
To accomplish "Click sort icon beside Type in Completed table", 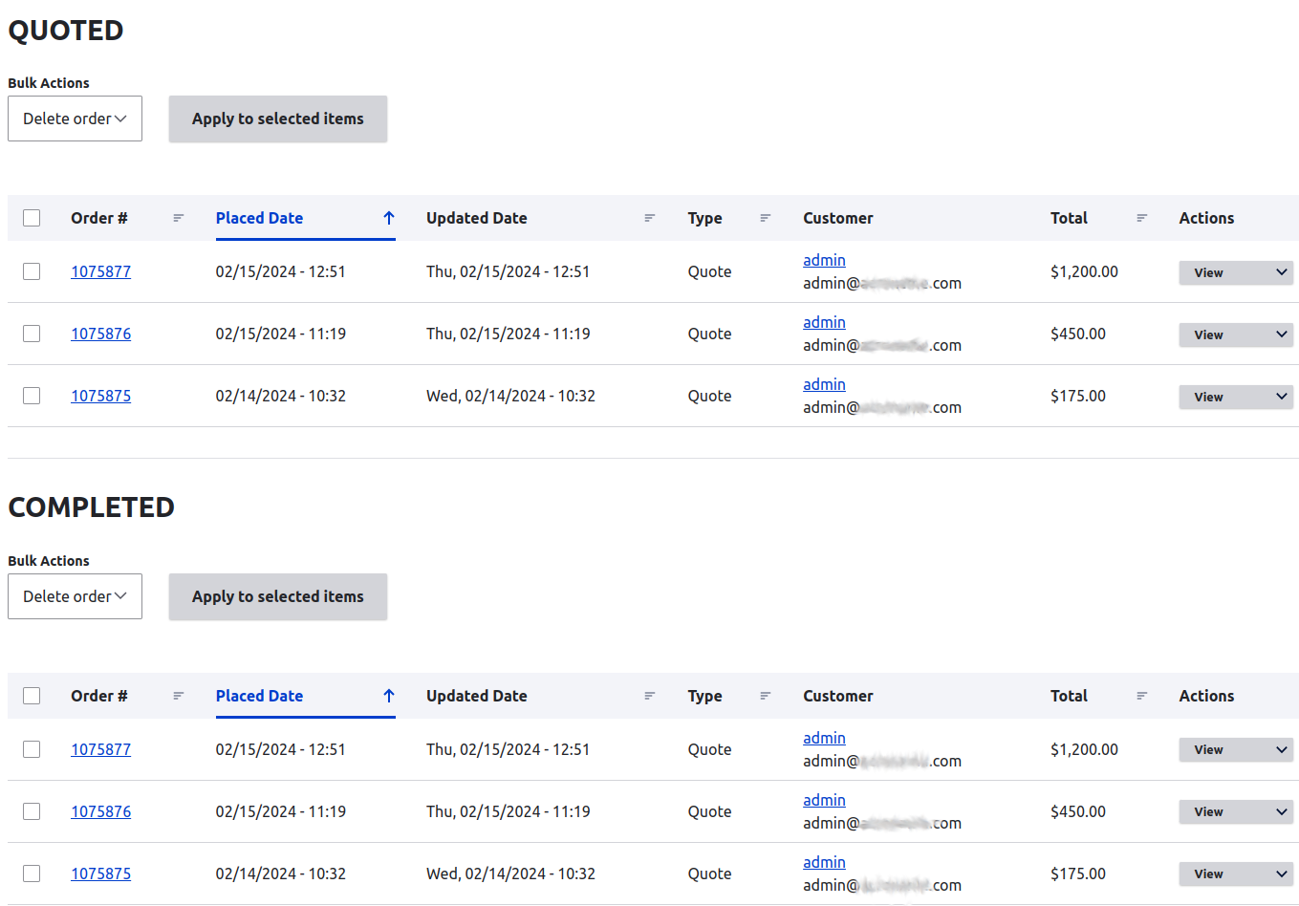I will (x=765, y=696).
